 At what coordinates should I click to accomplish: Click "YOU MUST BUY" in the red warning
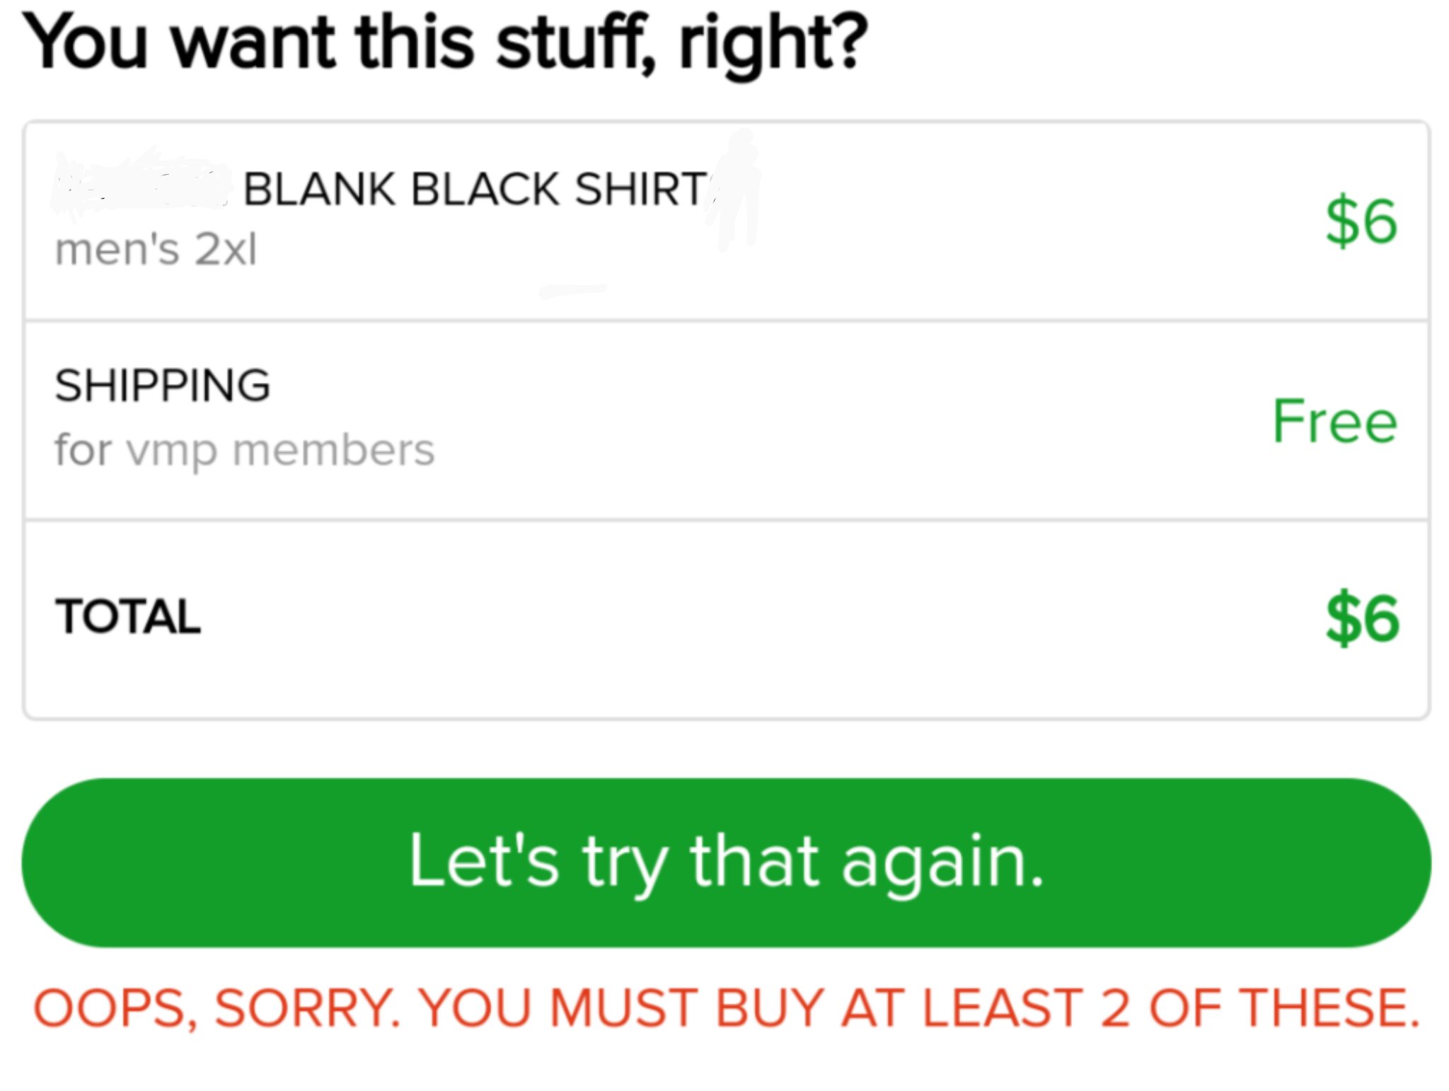tap(623, 1008)
